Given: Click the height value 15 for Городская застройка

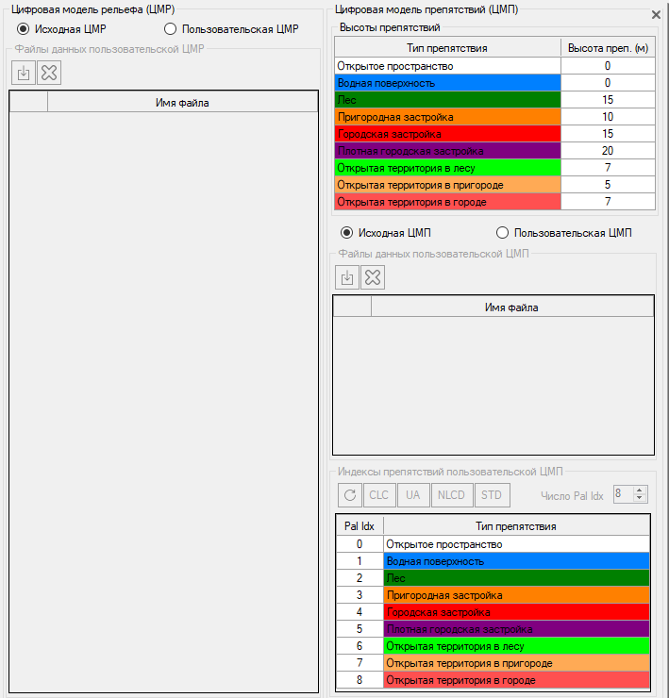Looking at the screenshot, I should [x=608, y=134].
